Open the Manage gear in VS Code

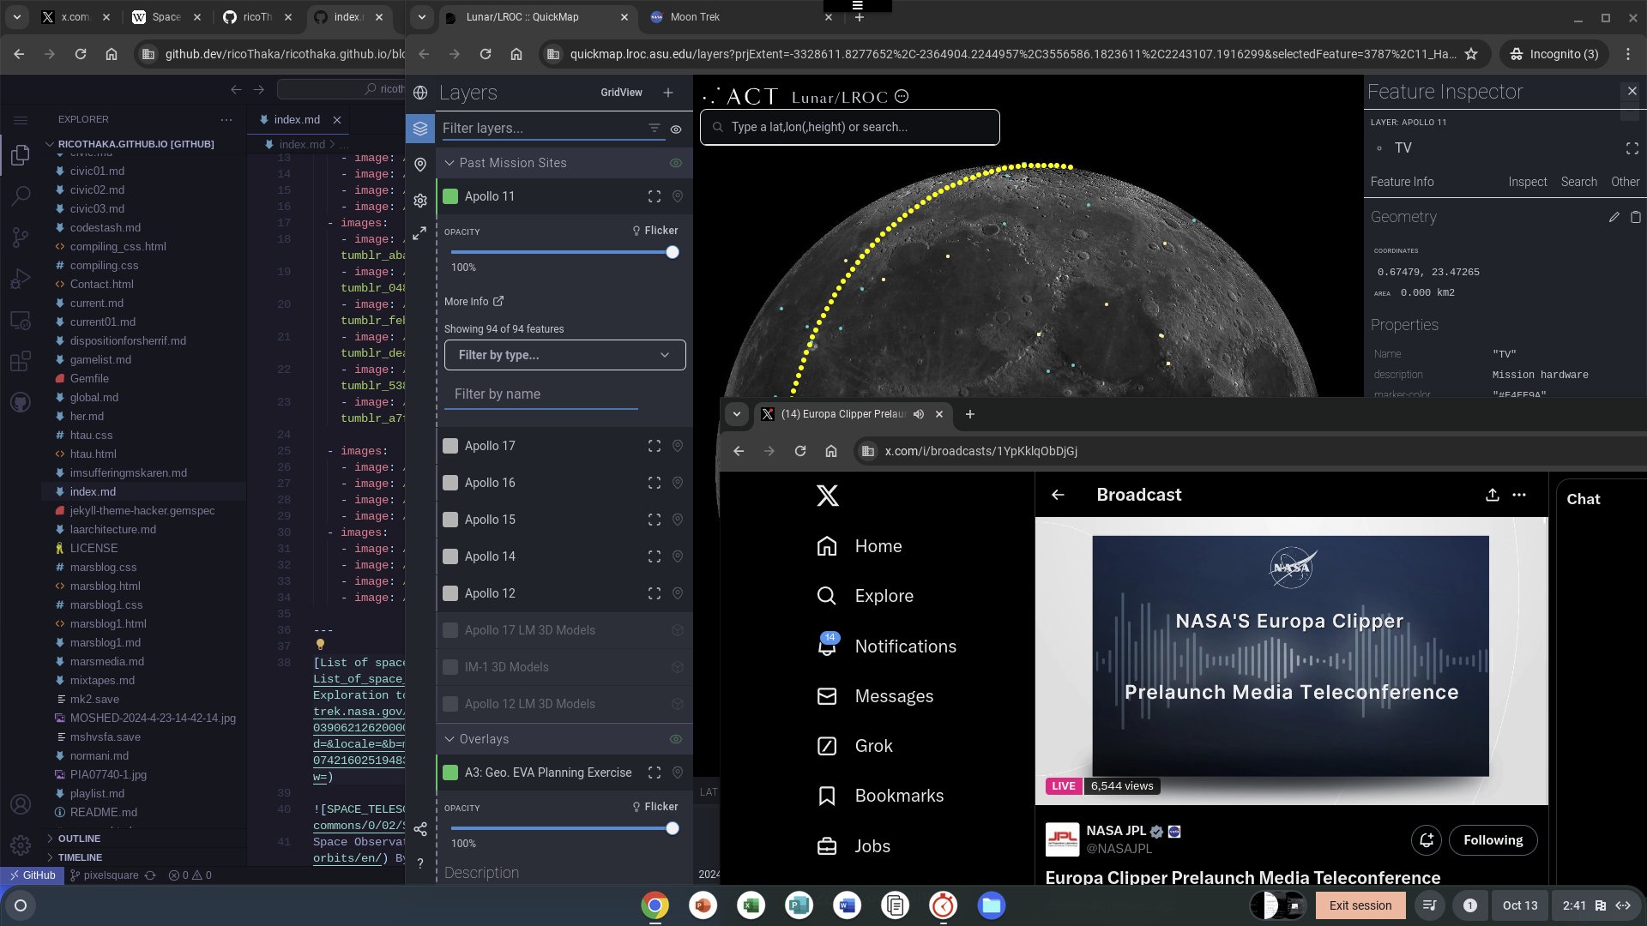tap(21, 845)
